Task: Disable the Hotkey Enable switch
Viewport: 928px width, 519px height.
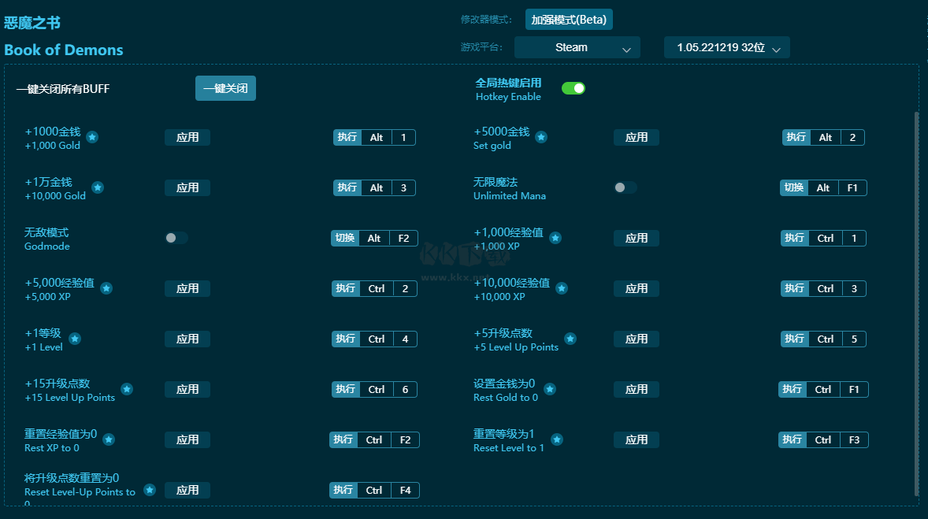Action: click(x=573, y=88)
